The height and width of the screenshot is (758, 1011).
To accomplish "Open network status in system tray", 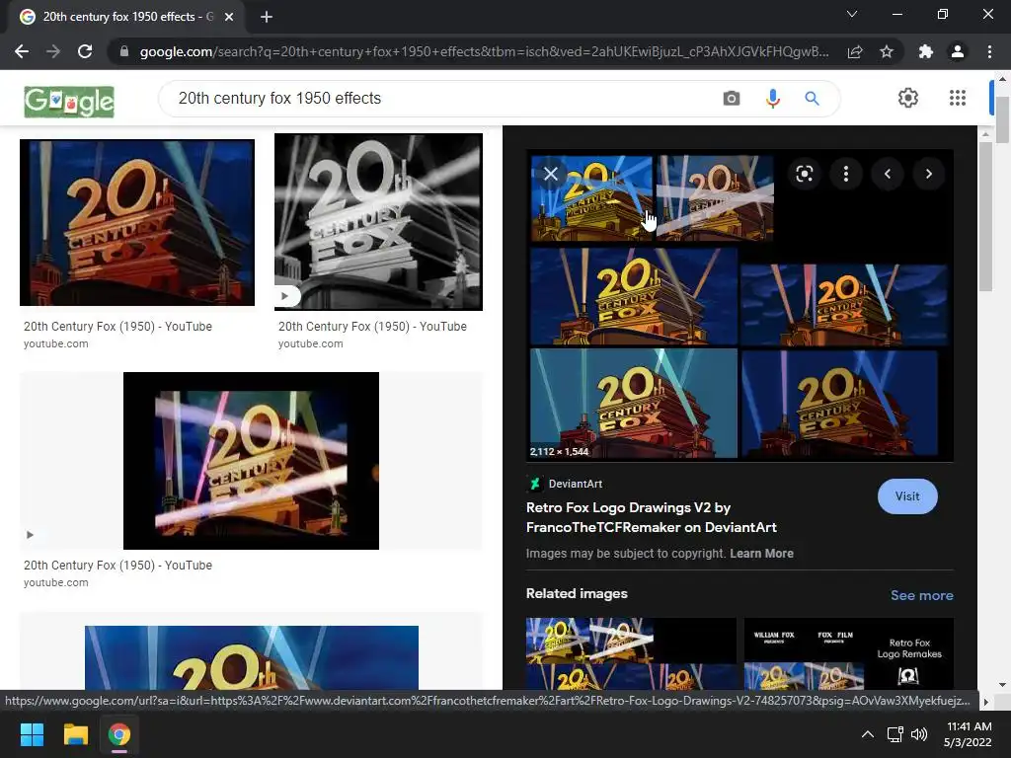I will [x=894, y=734].
